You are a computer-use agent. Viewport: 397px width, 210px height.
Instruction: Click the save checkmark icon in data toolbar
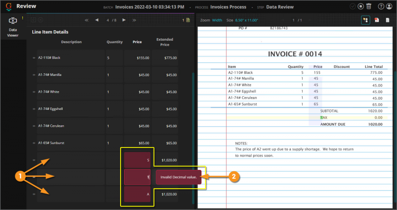tap(33, 20)
